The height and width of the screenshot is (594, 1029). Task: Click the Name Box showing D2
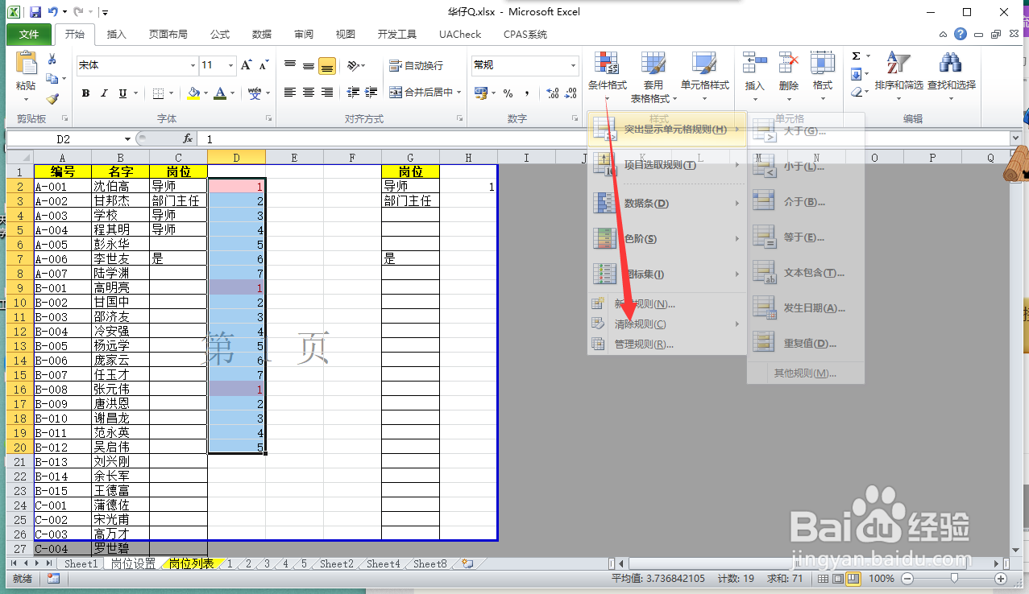click(x=63, y=139)
